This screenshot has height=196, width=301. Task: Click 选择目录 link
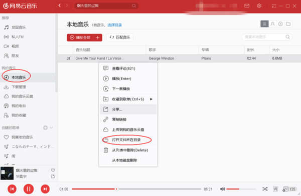click(x=114, y=25)
